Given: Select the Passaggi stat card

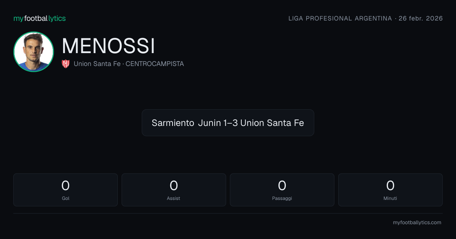Looking at the screenshot, I should pos(282,190).
